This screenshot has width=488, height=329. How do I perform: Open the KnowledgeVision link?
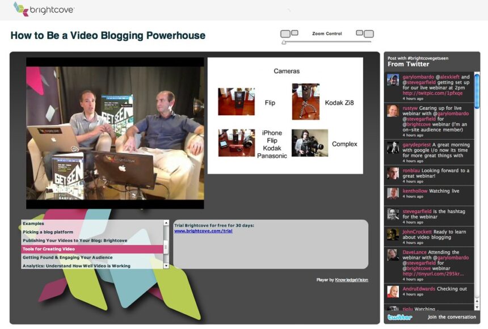click(x=351, y=280)
